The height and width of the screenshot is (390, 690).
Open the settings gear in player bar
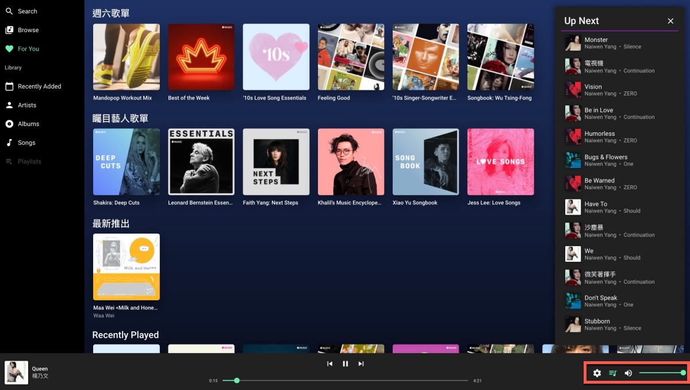[597, 373]
